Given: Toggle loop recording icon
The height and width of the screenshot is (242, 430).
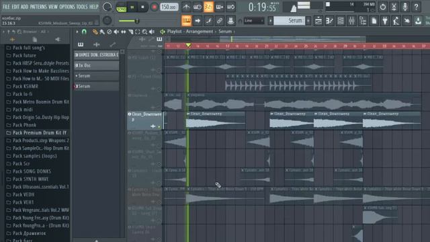Looking at the screenshot, I should [x=230, y=7].
